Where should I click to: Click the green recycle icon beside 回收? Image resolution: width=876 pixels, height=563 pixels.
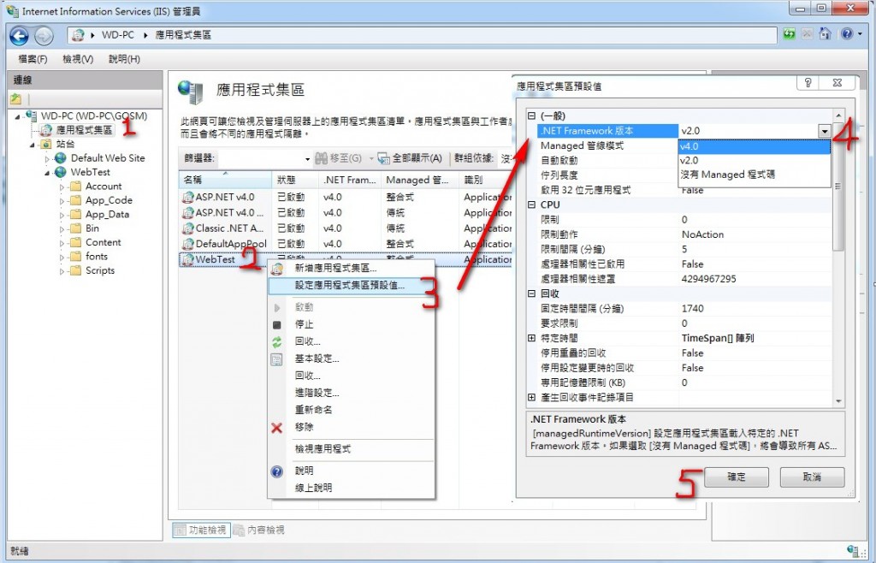[276, 342]
